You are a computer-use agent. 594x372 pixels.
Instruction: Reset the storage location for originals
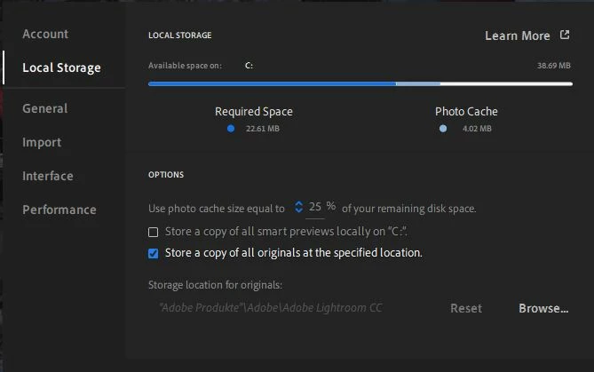point(466,308)
